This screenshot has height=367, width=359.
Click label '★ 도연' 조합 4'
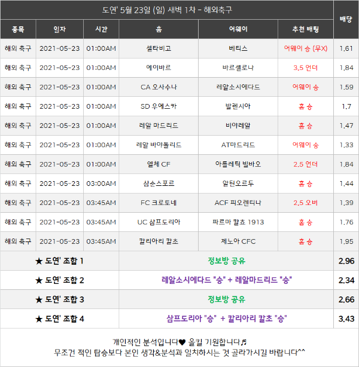click(59, 319)
